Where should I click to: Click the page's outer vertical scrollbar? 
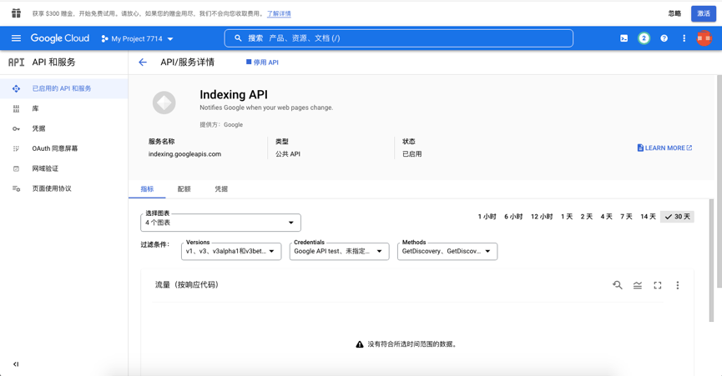click(719, 181)
